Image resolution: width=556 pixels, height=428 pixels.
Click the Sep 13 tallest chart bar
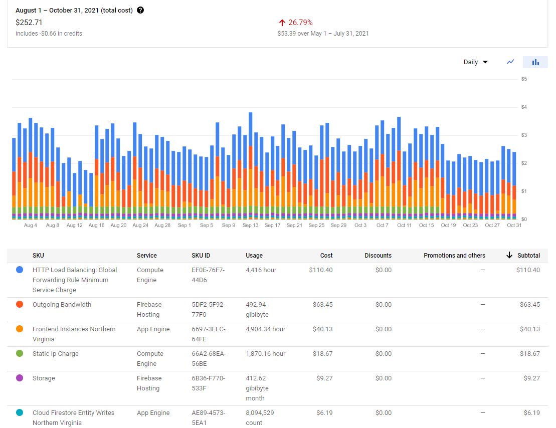(250, 165)
